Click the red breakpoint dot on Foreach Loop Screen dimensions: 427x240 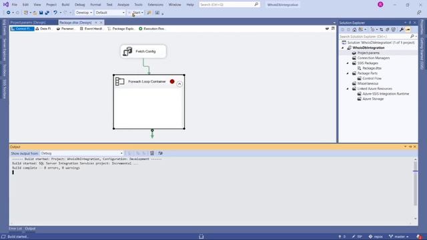pyautogui.click(x=172, y=81)
